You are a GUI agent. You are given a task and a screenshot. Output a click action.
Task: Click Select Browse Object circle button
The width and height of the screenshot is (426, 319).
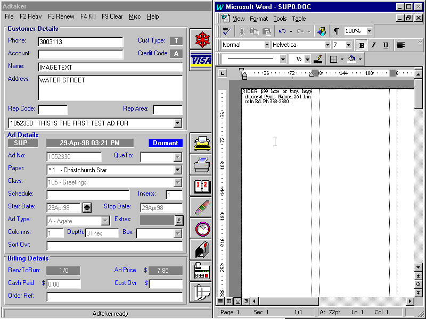tap(418, 284)
